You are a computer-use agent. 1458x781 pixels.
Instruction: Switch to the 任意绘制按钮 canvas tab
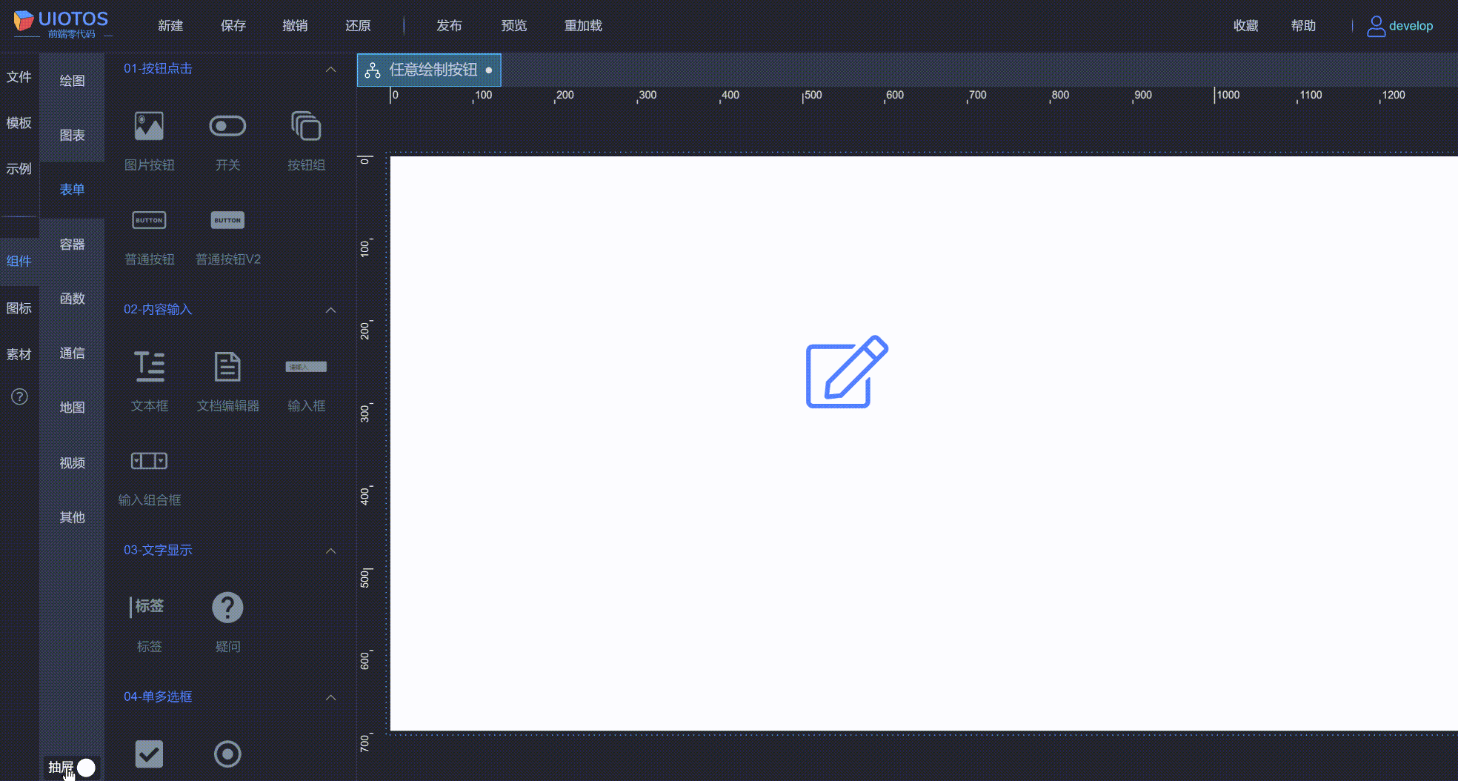click(x=428, y=70)
